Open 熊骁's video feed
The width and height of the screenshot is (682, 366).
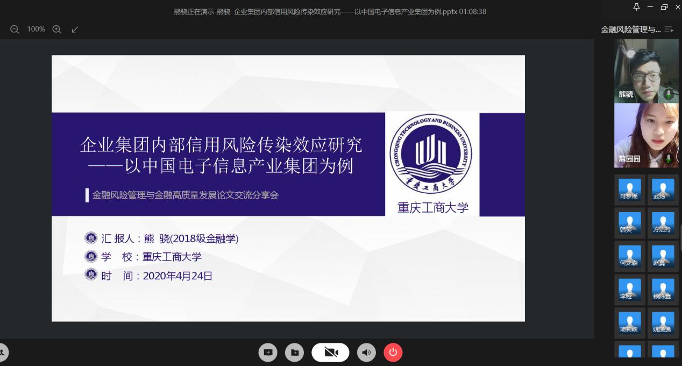tap(645, 71)
